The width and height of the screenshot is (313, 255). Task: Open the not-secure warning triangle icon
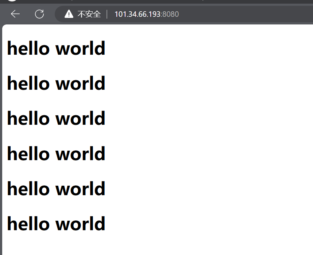coord(69,14)
